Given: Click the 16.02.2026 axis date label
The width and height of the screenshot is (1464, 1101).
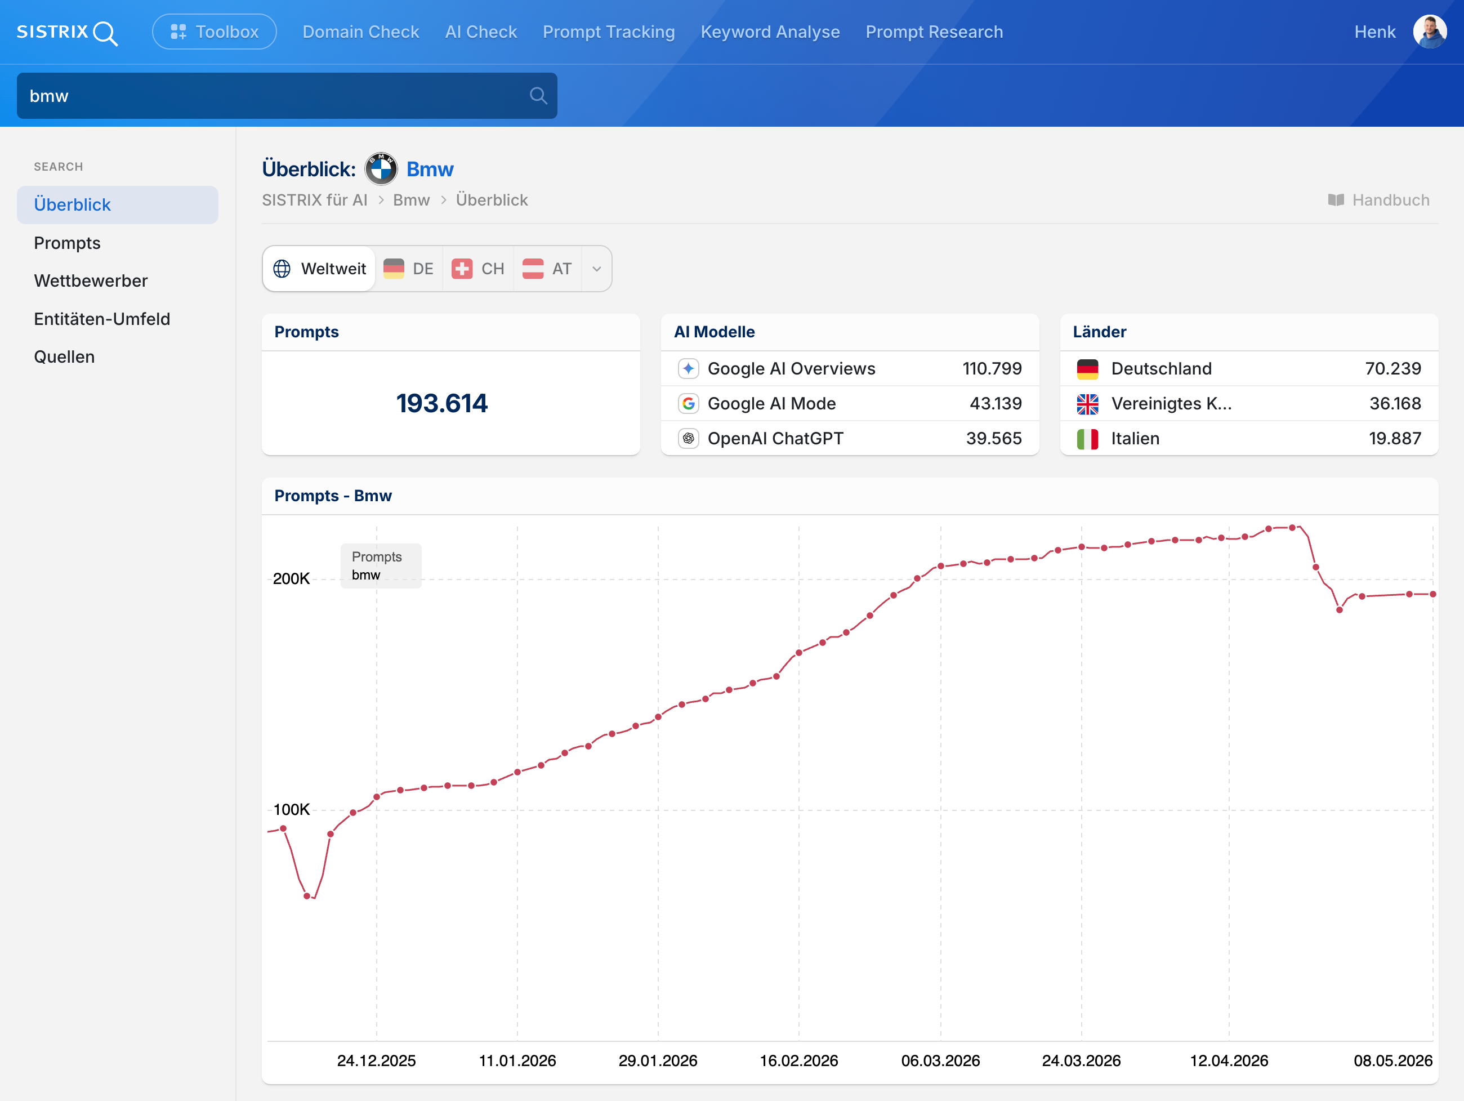Looking at the screenshot, I should click(x=798, y=1060).
